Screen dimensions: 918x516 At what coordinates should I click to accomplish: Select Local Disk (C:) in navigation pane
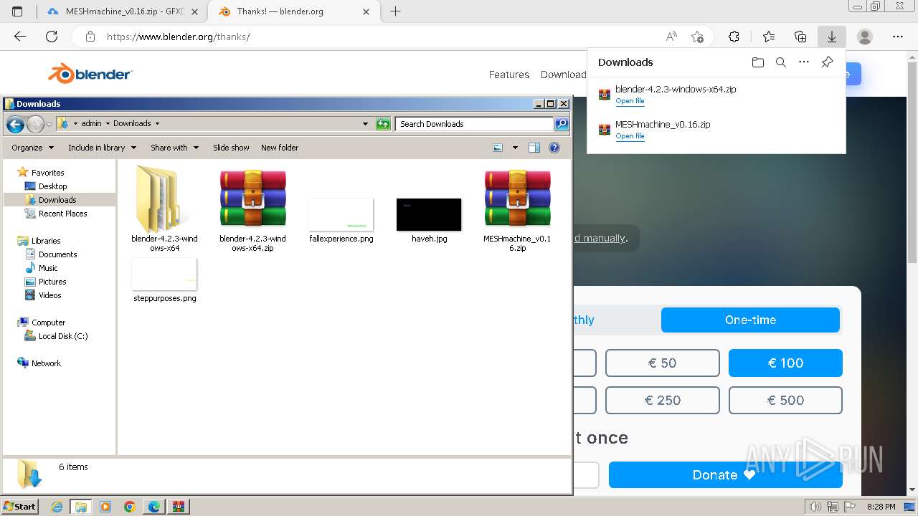pos(63,336)
